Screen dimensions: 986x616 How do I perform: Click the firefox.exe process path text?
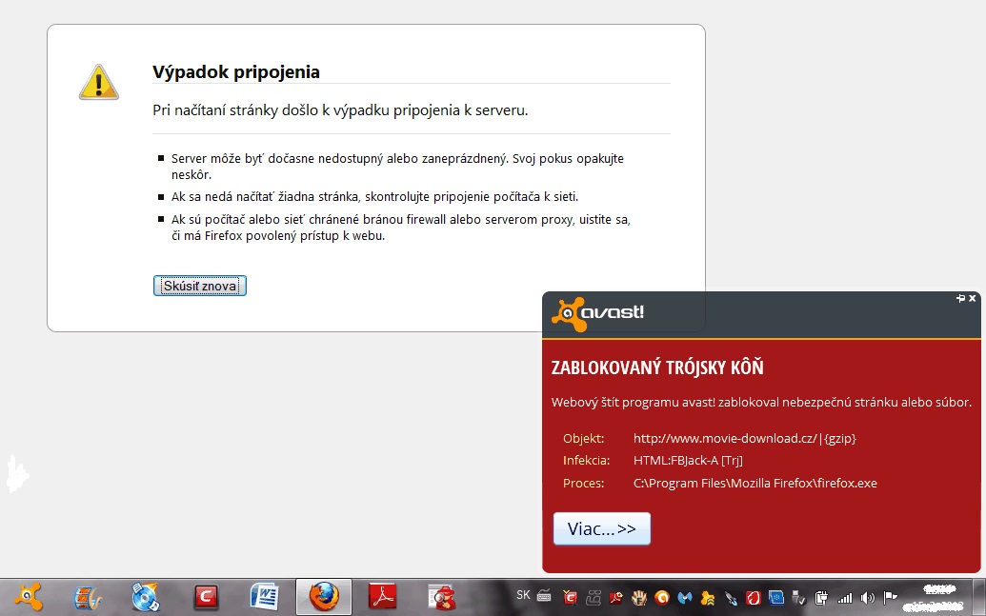tap(755, 483)
